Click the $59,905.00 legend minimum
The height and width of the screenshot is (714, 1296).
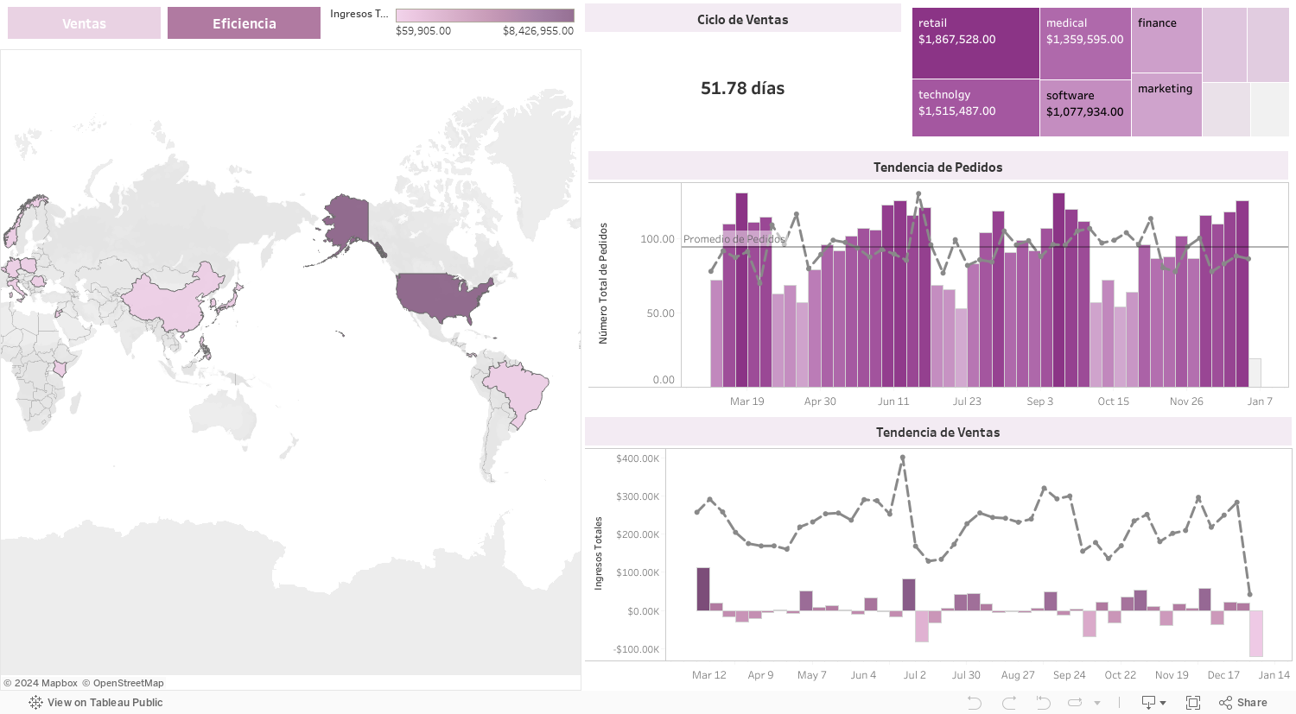pyautogui.click(x=423, y=31)
